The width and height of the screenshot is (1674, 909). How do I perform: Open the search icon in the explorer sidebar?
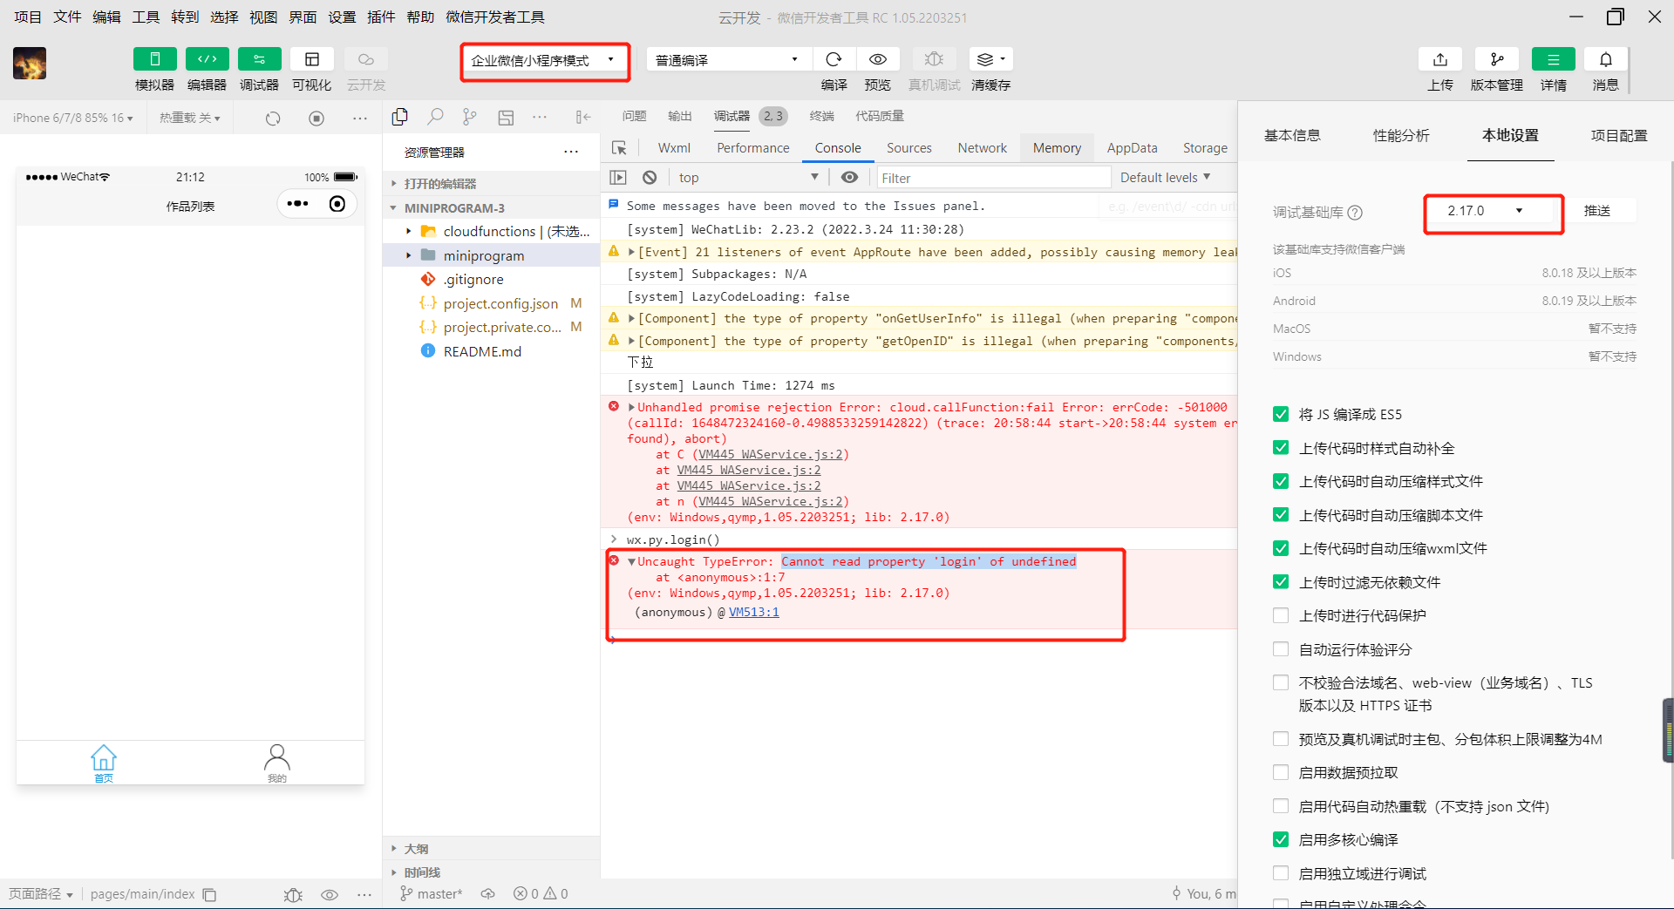[435, 117]
